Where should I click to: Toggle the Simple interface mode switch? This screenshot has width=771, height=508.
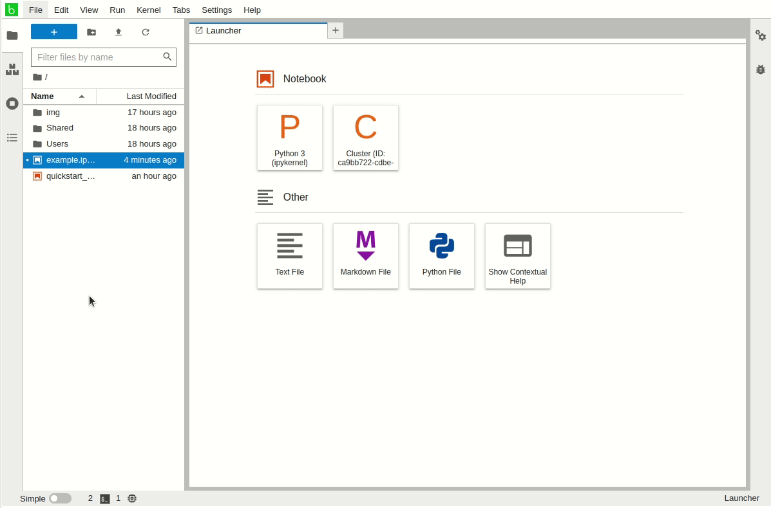pyautogui.click(x=60, y=498)
